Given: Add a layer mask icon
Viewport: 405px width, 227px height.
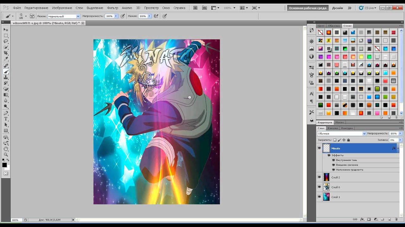Looking at the screenshot, I should 369,219.
